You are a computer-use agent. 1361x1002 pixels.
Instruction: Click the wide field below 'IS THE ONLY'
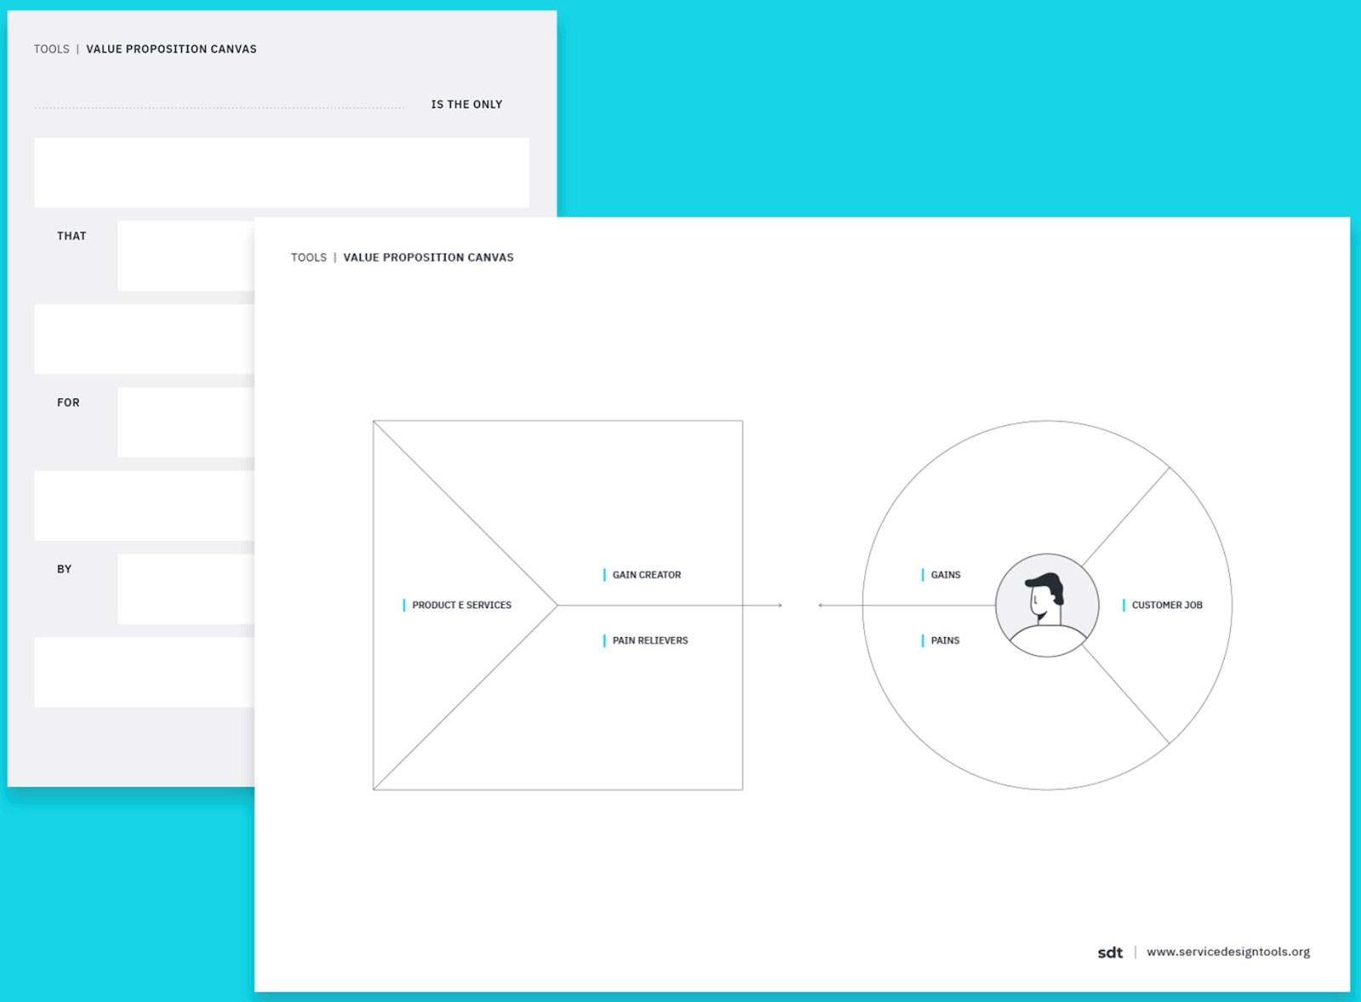tap(281, 173)
